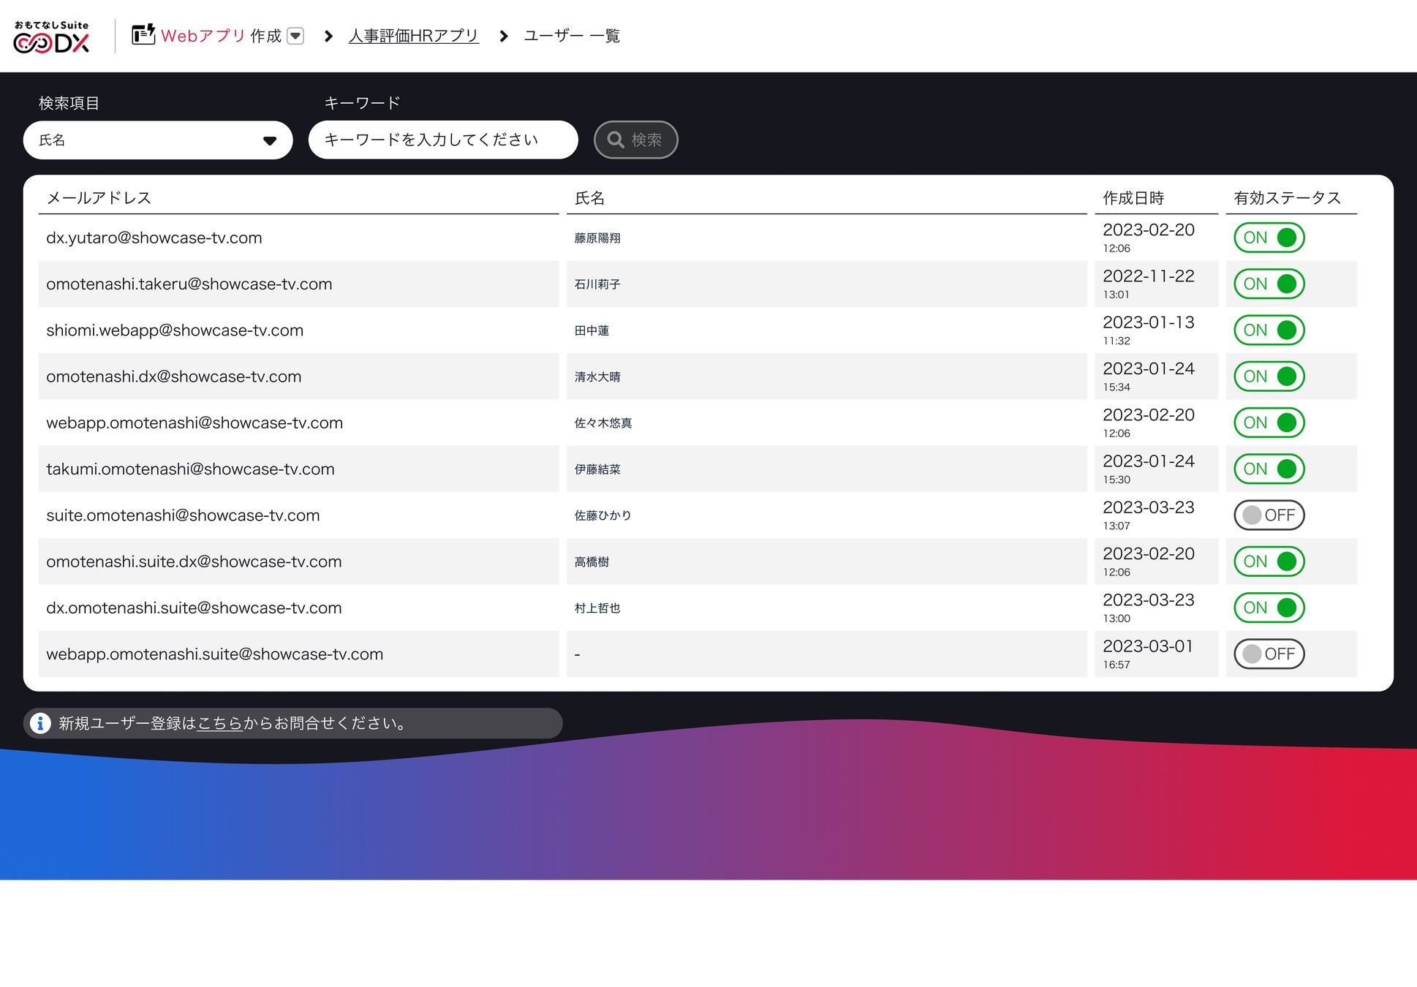Viewport: 1417px width, 987px height.
Task: Expand the 検索項目 氏名 select box
Action: point(157,140)
